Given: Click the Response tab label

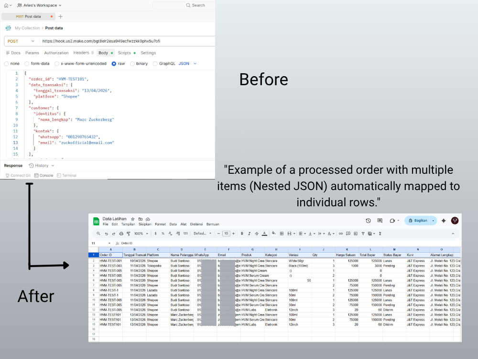Looking at the screenshot, I should [13, 166].
